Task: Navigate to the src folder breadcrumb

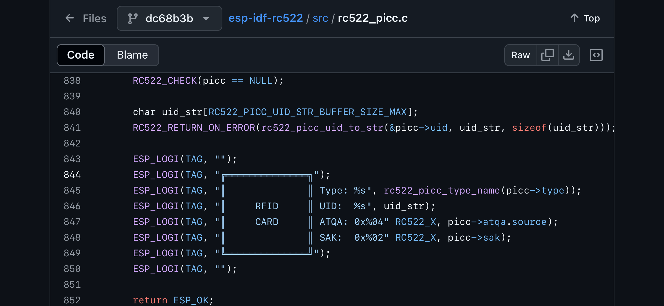Action: pos(320,18)
